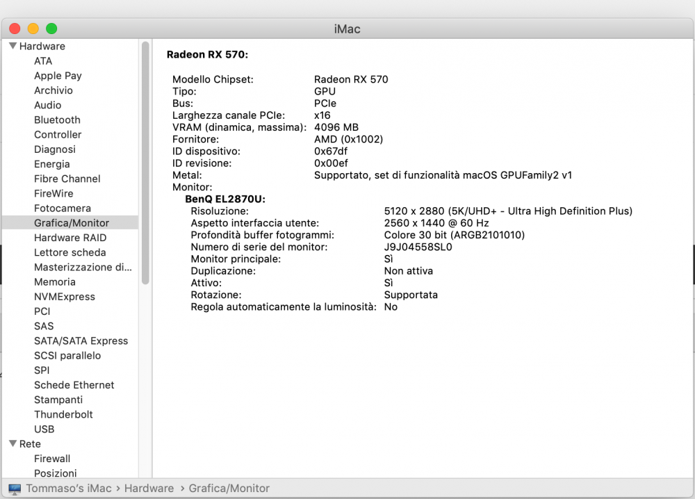Click Hardware in the path bar
Viewport: 695px width, 499px height.
[149, 489]
